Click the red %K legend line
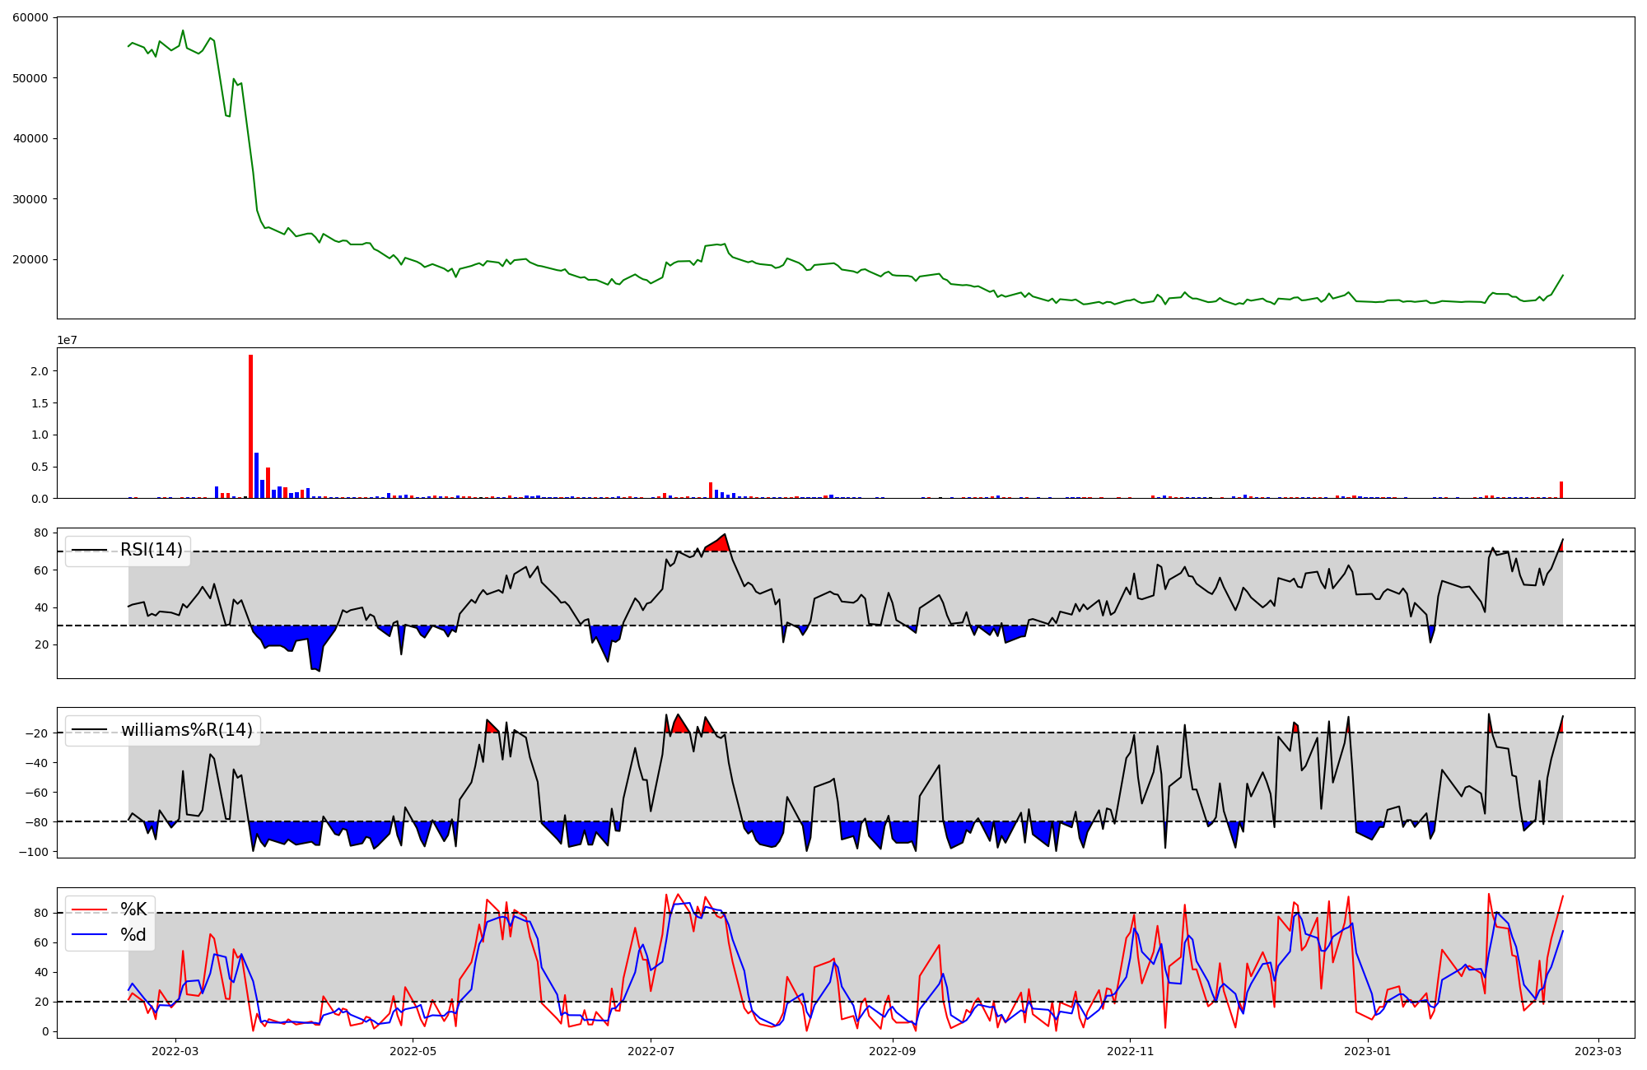1647x1070 pixels. point(90,909)
